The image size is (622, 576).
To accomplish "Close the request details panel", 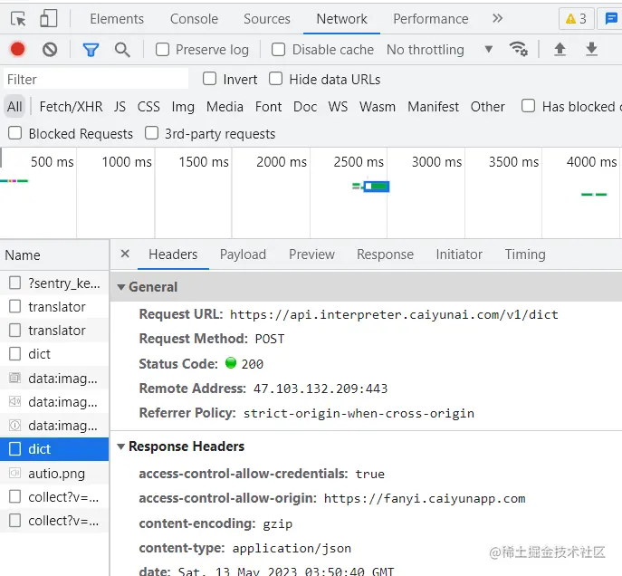I will coord(125,254).
